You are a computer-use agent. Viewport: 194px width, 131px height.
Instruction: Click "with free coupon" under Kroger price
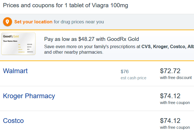175,103
